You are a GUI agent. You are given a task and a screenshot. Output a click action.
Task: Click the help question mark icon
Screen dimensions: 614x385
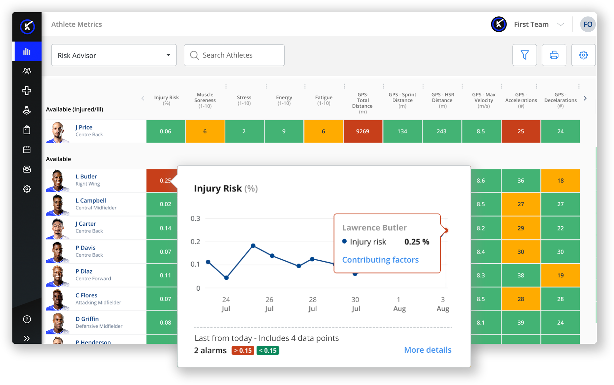27,319
